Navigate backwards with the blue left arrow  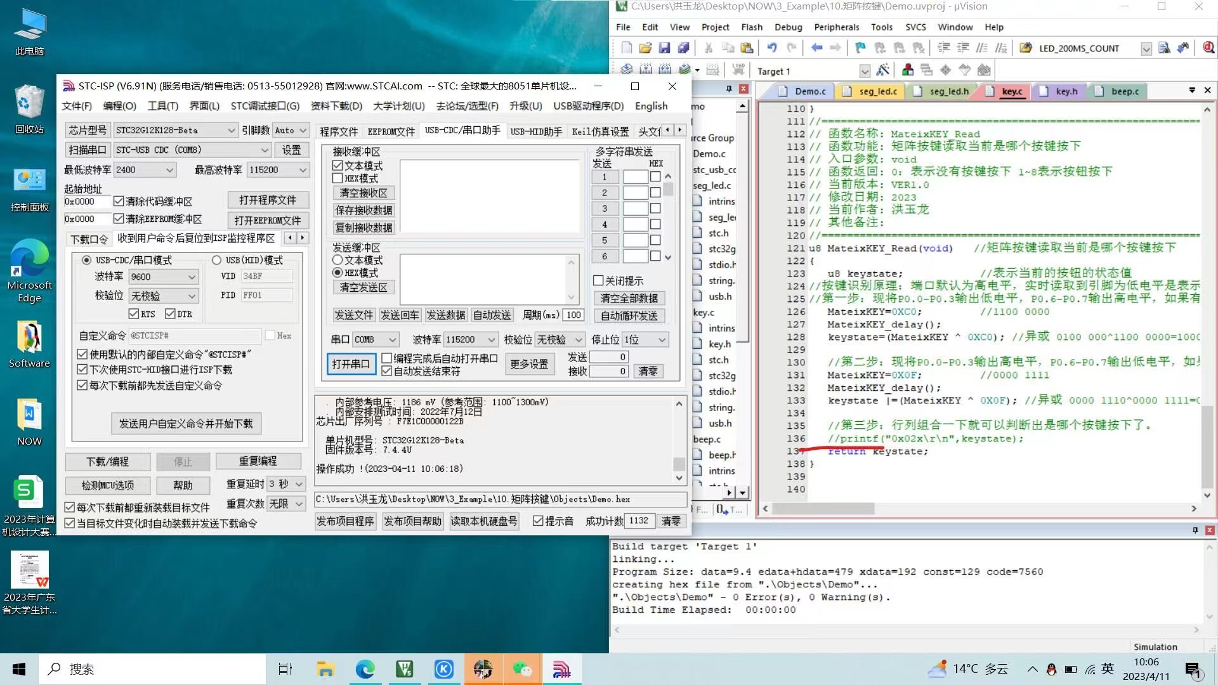click(816, 48)
